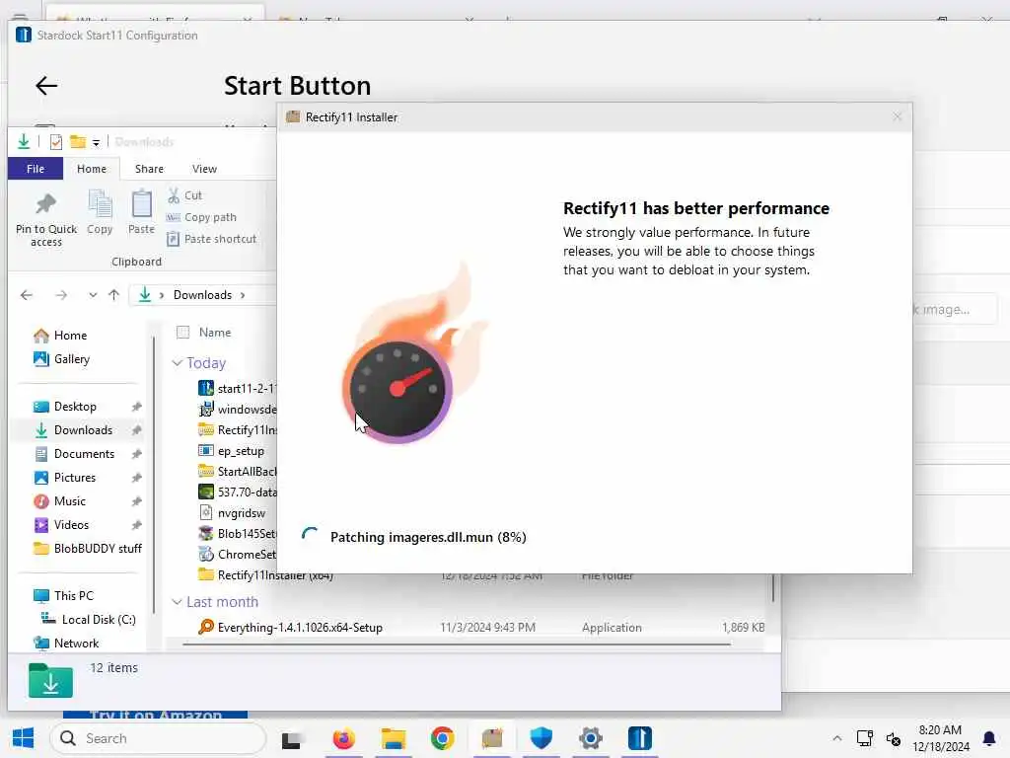Viewport: 1010px width, 758px height.
Task: Click quick access toolbar dropdown arrow
Action: pyautogui.click(x=96, y=142)
